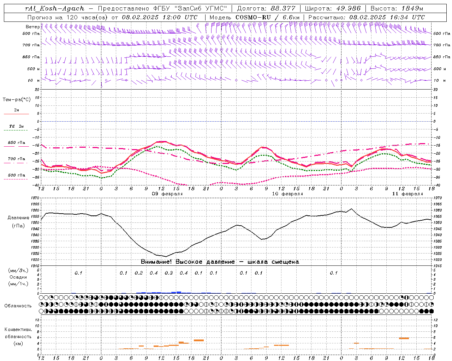Viewport: 452px width, 361px height.
Task: Click the Давление pressure panel label
Action: pyautogui.click(x=19, y=218)
